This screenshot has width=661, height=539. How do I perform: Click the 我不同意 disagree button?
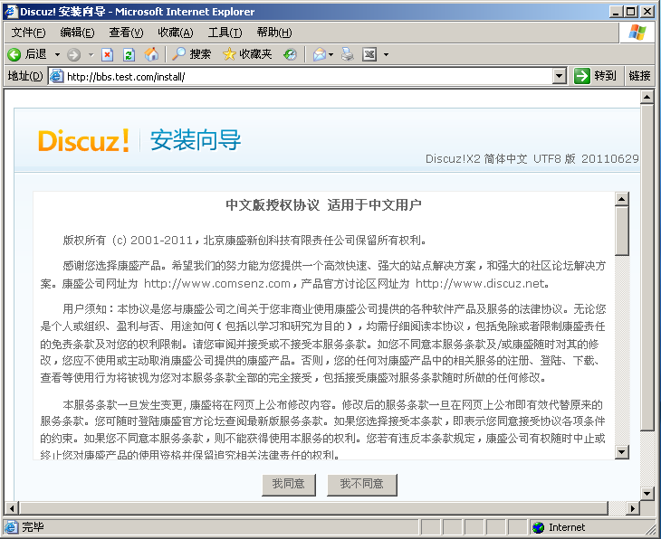click(x=362, y=485)
